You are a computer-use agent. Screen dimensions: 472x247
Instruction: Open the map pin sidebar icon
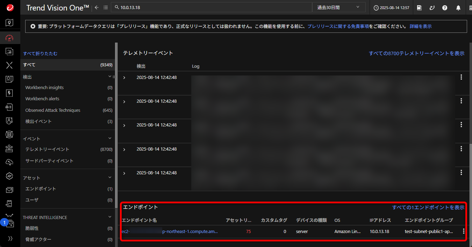(x=9, y=23)
